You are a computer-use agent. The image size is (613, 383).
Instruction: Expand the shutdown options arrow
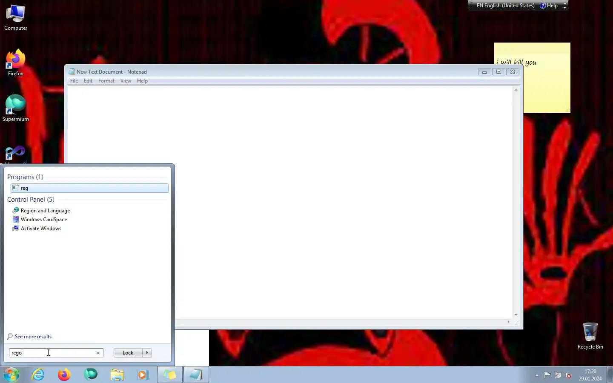tap(147, 353)
